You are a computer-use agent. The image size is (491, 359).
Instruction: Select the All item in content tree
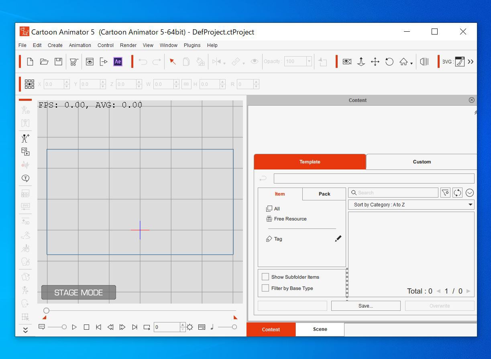coord(273,208)
